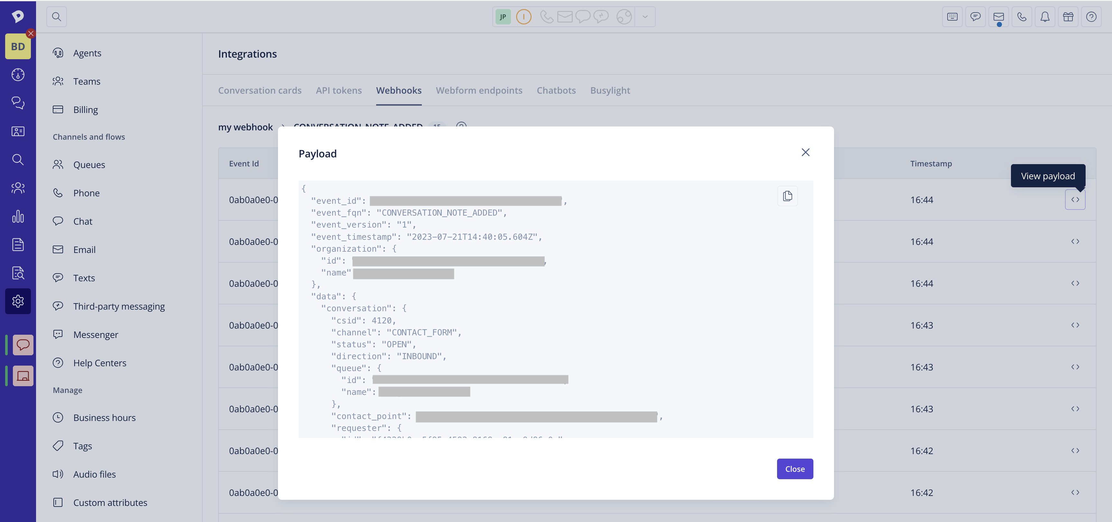Viewport: 1112px width, 522px height.
Task: Open the notifications bell icon
Action: tap(1045, 17)
